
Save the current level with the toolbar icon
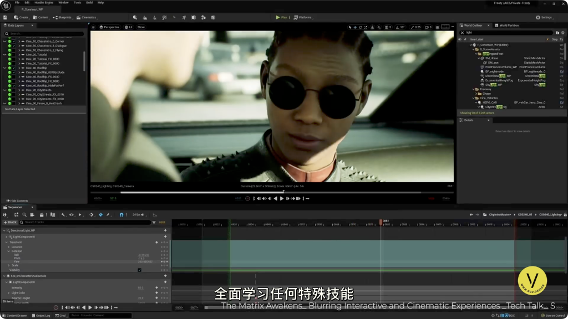click(x=5, y=17)
